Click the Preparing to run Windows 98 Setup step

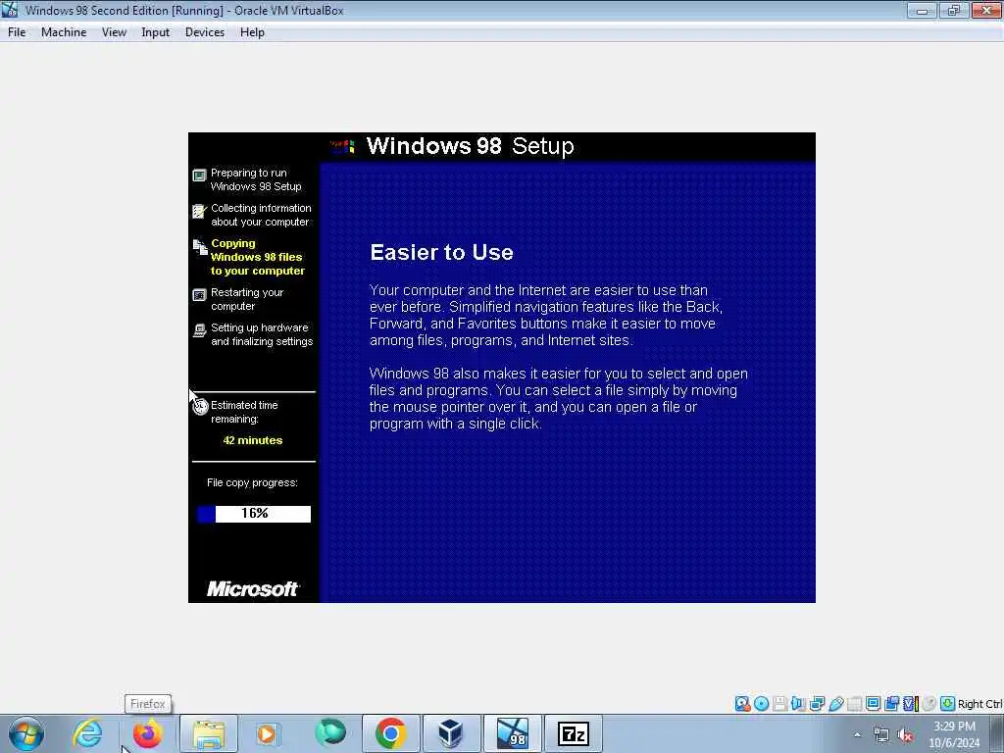pos(256,179)
